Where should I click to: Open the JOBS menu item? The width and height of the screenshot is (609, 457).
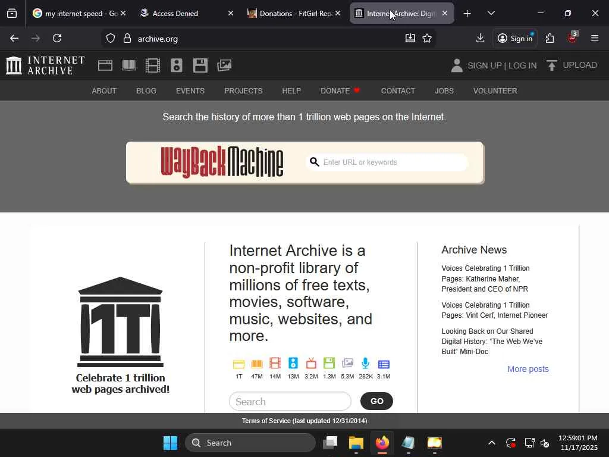(444, 90)
